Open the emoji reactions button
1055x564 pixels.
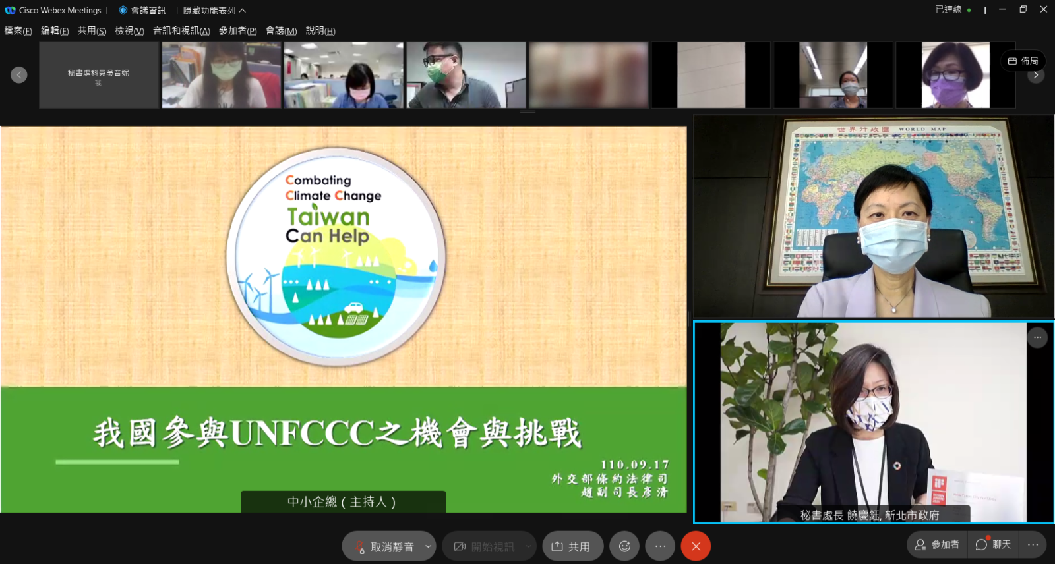pos(624,546)
